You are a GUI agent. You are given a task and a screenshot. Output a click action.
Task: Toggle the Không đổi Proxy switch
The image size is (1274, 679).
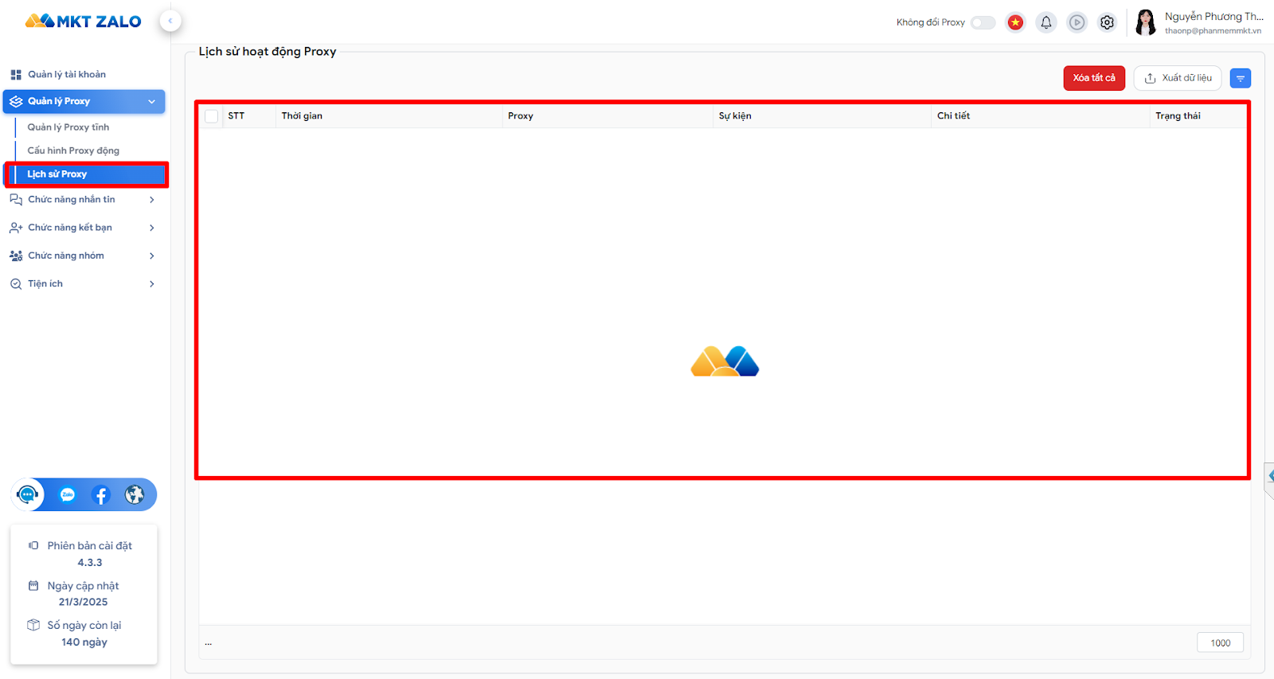(x=983, y=22)
